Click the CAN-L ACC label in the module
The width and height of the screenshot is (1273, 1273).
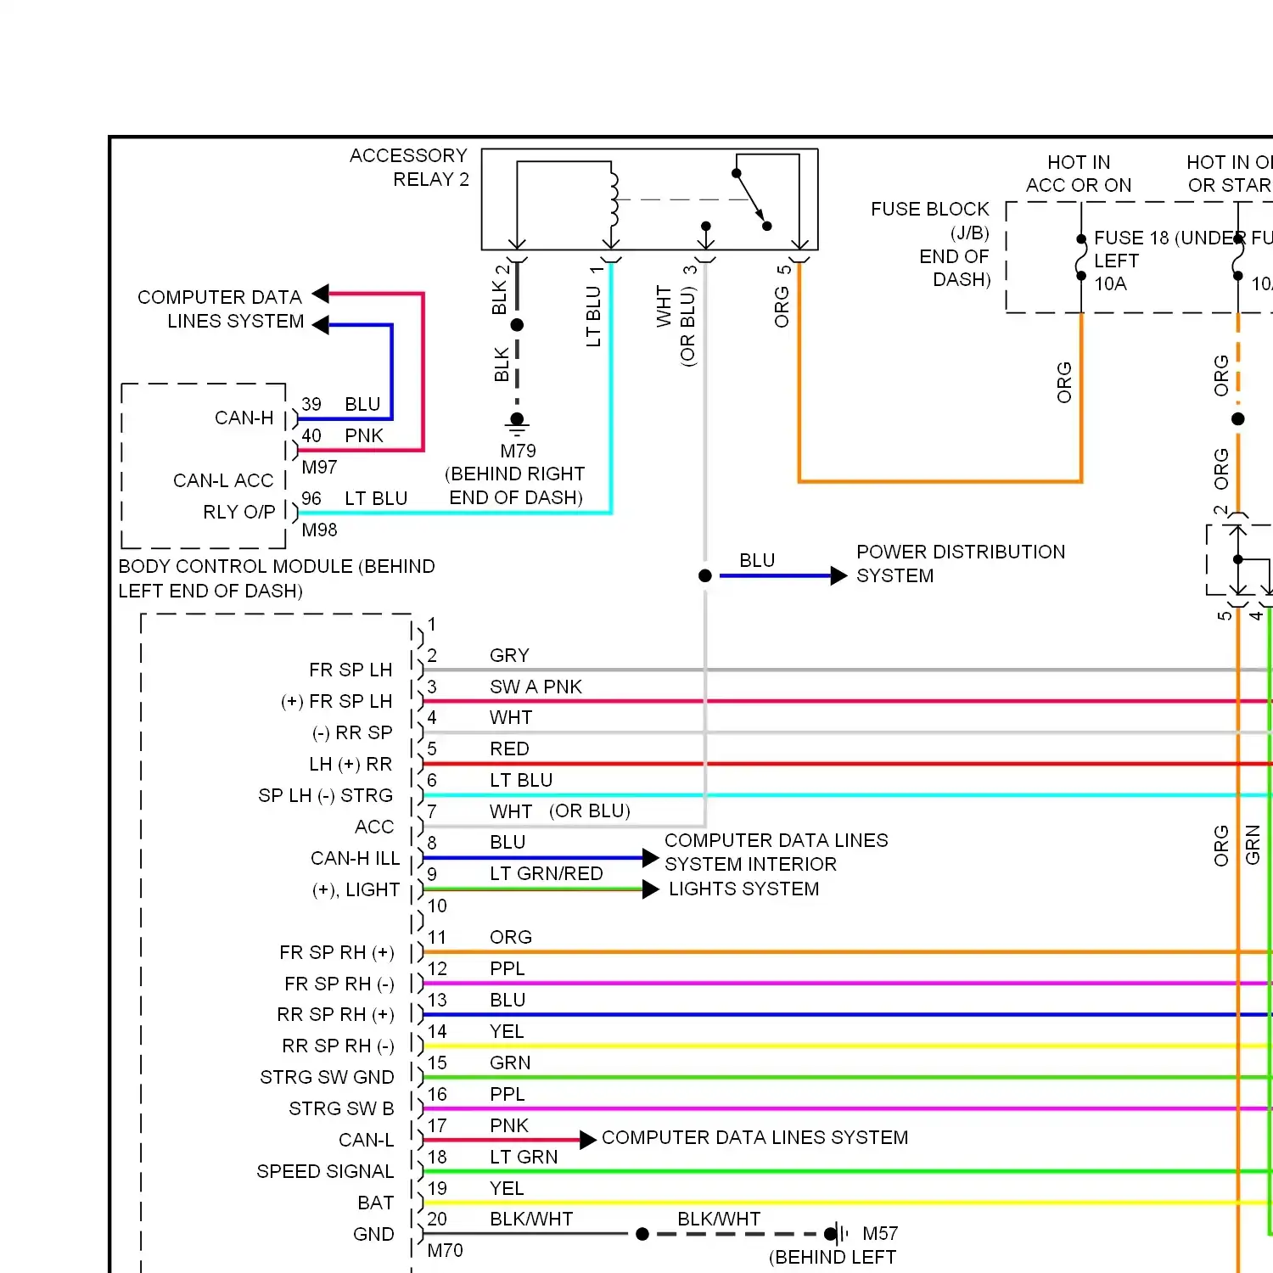223,480
